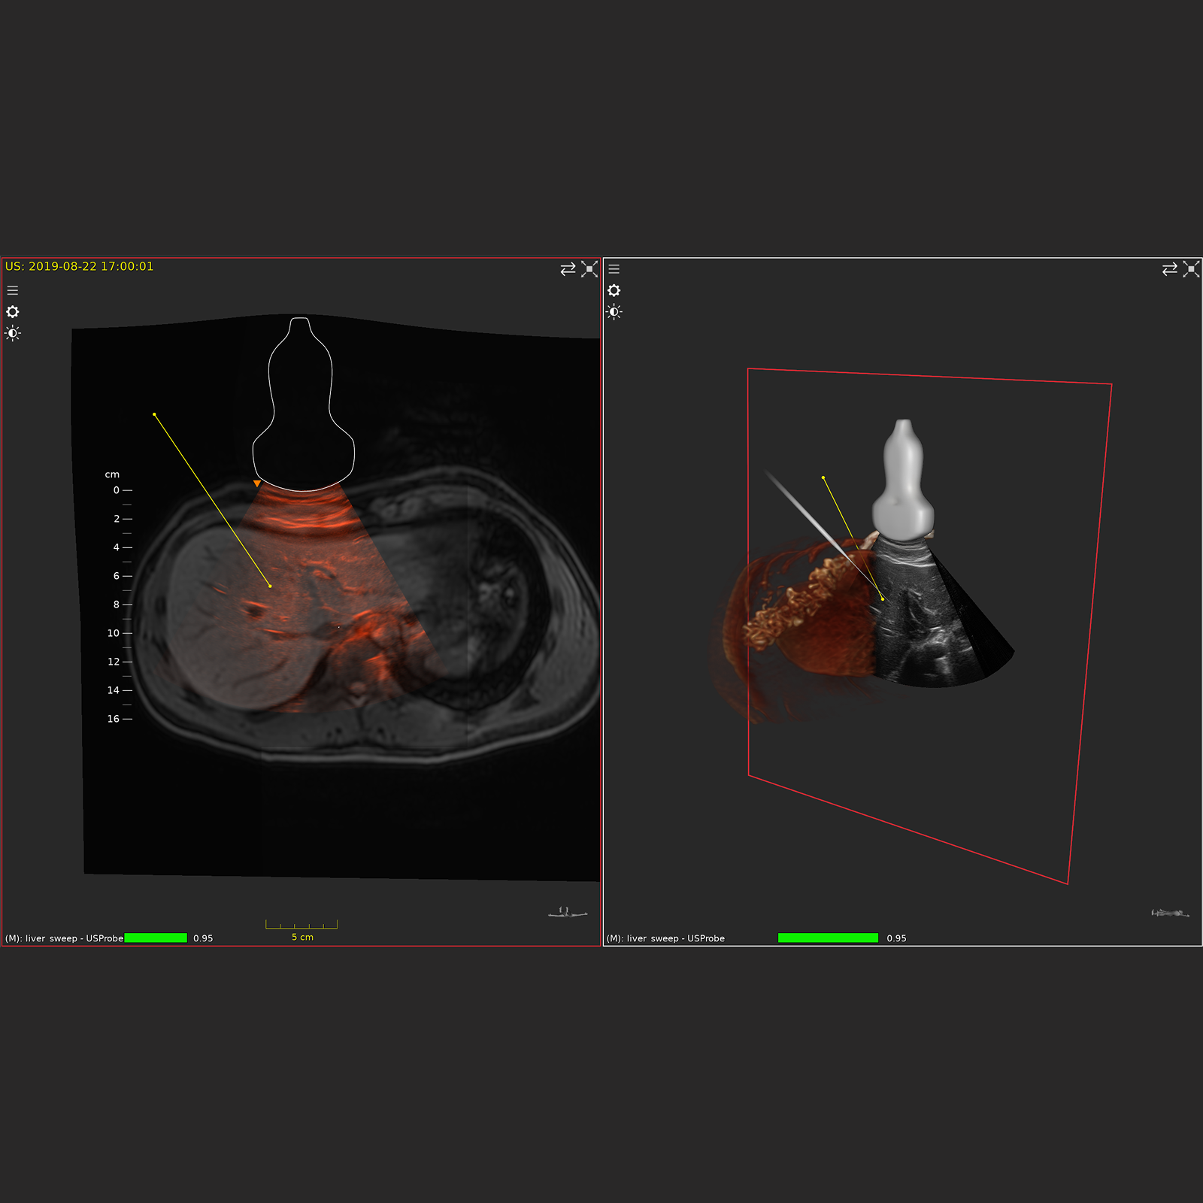The height and width of the screenshot is (1203, 1203).
Task: Click the patient orientation figure in left view
Action: pyautogui.click(x=568, y=913)
